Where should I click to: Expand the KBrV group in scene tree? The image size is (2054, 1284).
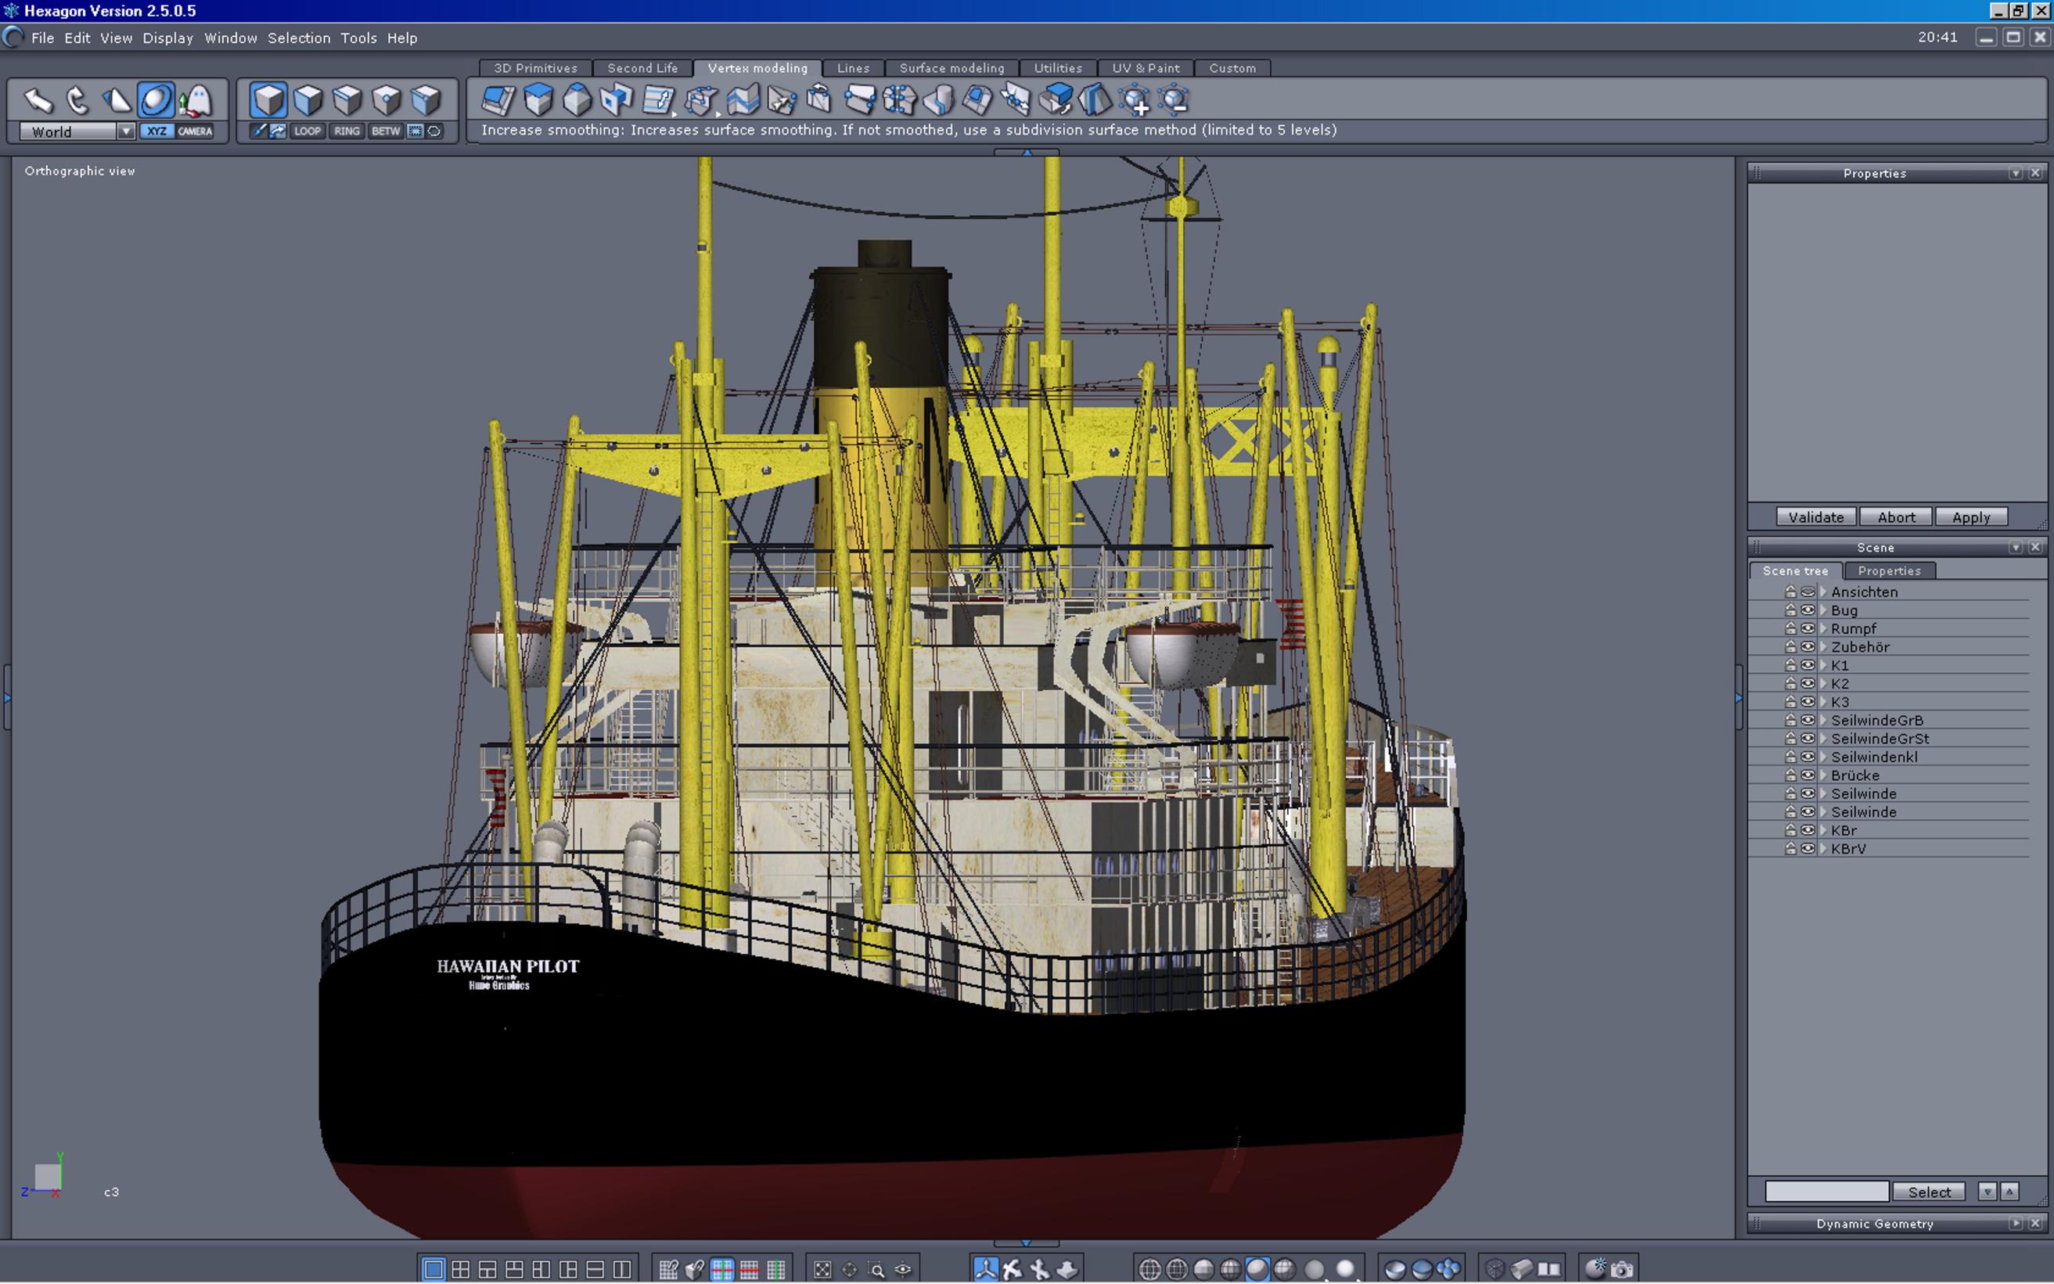point(1823,848)
